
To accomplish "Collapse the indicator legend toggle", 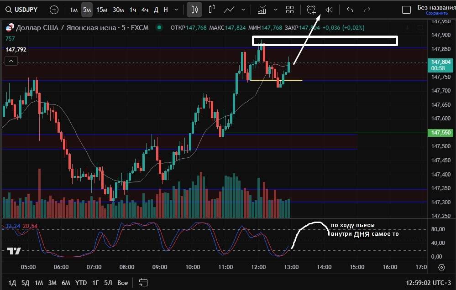I will pos(11,61).
